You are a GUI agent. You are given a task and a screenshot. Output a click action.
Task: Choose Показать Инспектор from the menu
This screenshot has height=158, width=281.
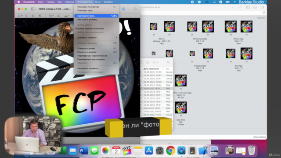pyautogui.click(x=97, y=7)
